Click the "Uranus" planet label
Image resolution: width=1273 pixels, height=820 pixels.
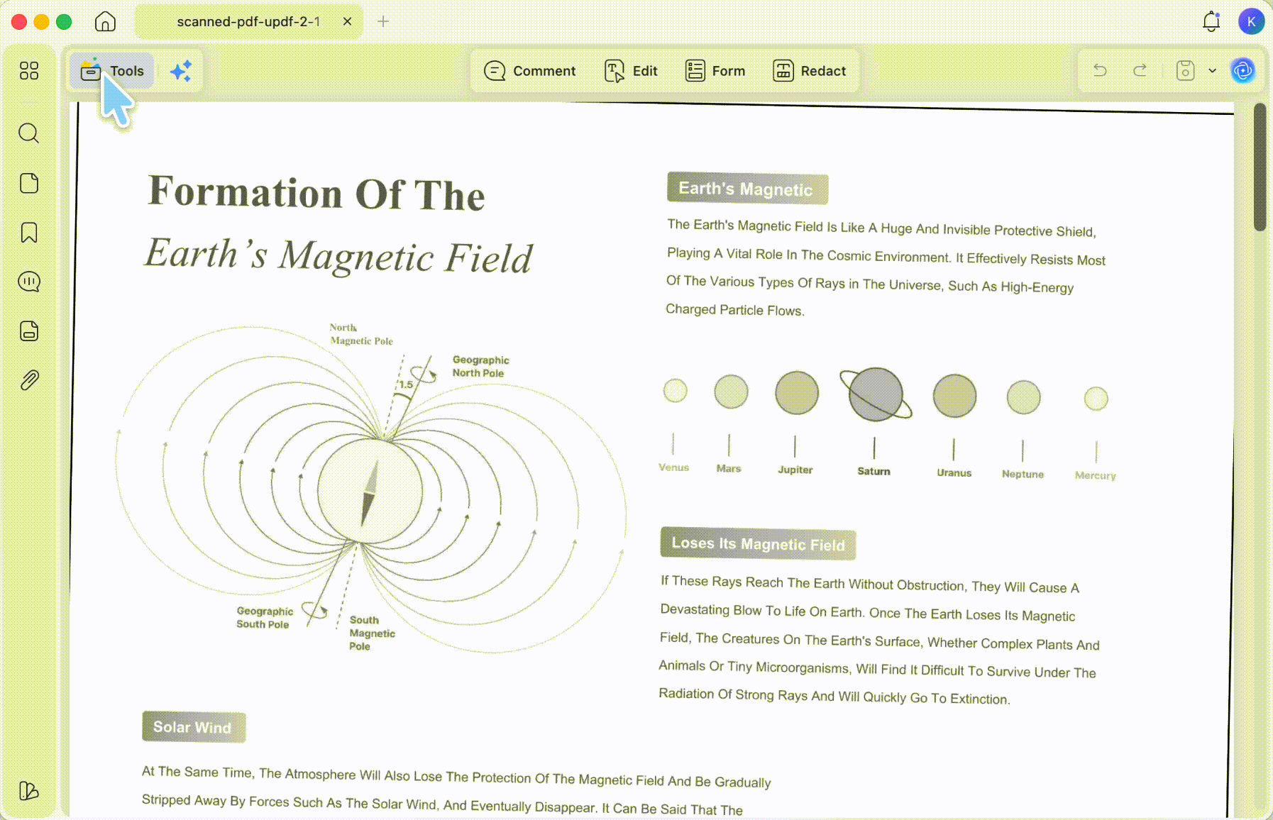pos(954,472)
